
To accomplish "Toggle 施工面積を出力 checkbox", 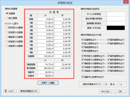I will [x=82, y=43].
